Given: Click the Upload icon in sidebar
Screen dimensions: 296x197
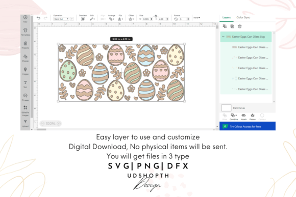Looking at the screenshot, I should 26,123.
